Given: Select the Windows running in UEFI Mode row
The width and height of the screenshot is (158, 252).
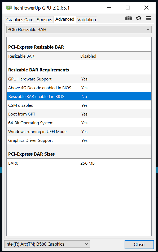Looking at the screenshot, I should pyautogui.click(x=79, y=132).
